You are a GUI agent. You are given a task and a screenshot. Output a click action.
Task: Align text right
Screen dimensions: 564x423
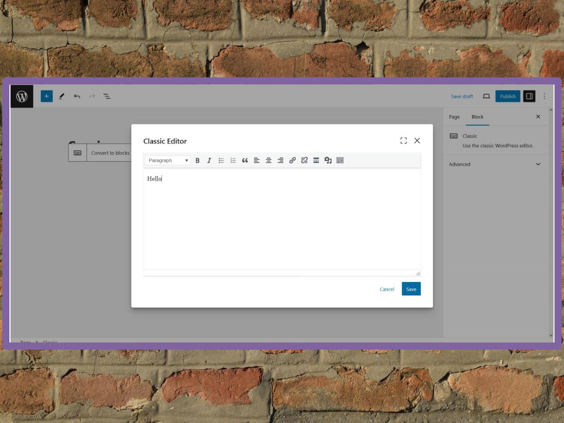click(x=280, y=161)
